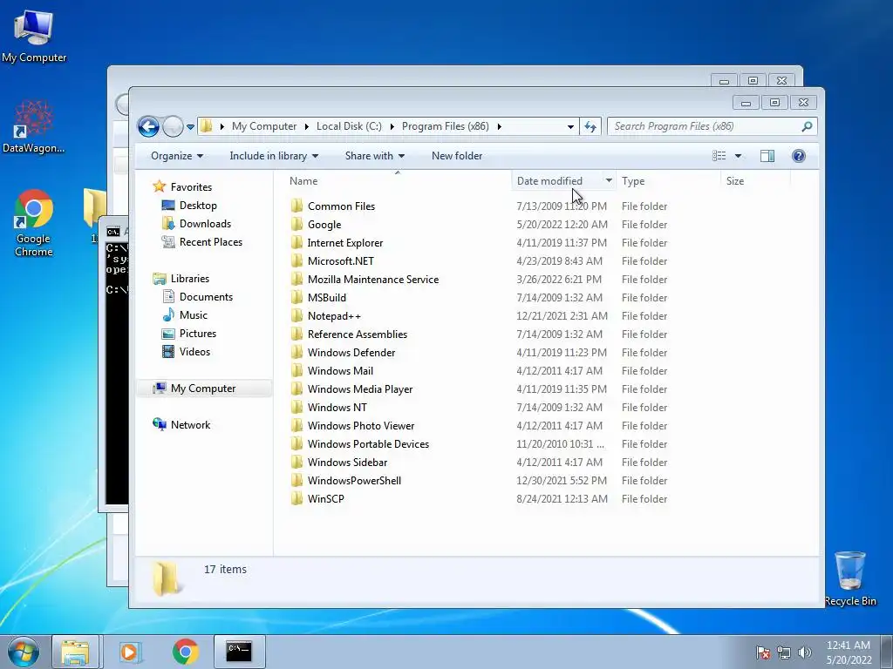
Task: Select WindowsPowerShell folder name
Action: click(x=354, y=481)
